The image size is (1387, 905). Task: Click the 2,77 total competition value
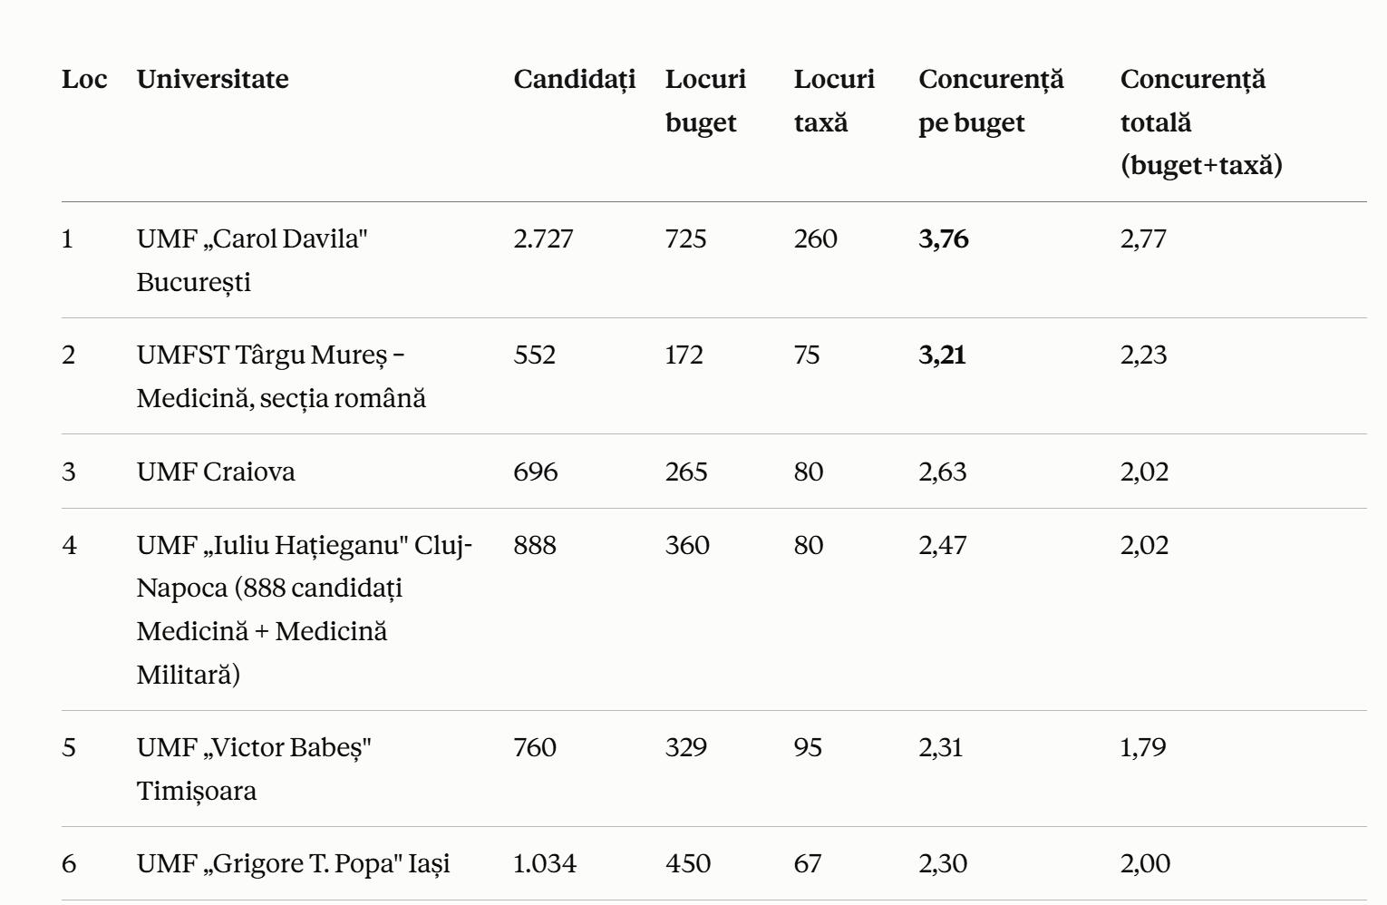[x=1143, y=238]
